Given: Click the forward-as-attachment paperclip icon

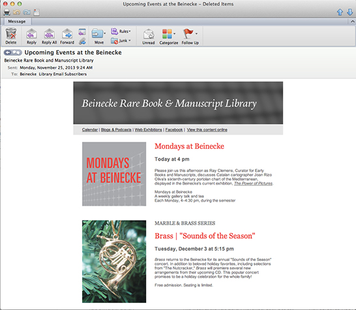Looking at the screenshot, I should tap(82, 41).
